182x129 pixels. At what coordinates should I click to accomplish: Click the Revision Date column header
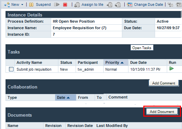(x=80, y=126)
